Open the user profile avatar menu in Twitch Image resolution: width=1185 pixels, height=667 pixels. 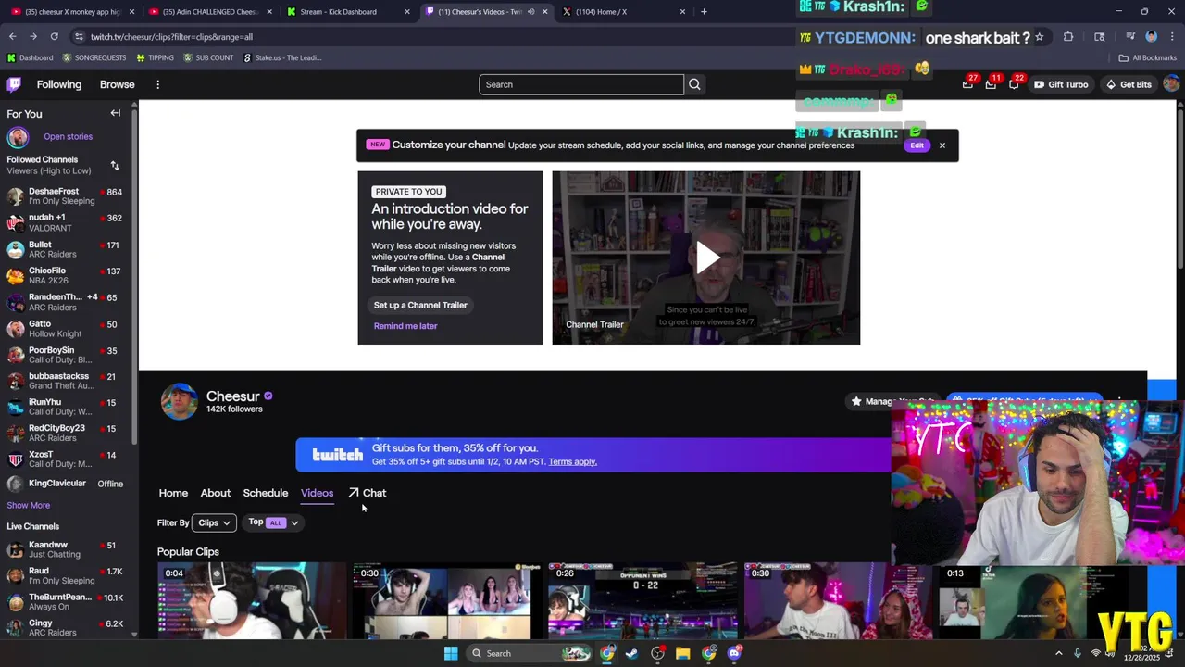pyautogui.click(x=1171, y=84)
